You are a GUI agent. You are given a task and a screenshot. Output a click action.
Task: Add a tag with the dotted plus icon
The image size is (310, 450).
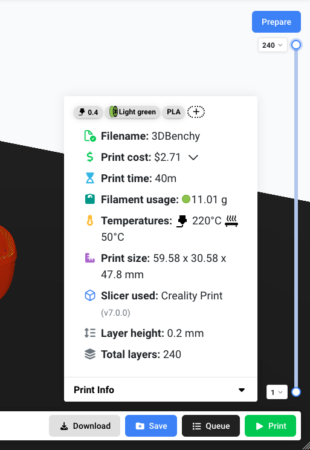click(196, 112)
